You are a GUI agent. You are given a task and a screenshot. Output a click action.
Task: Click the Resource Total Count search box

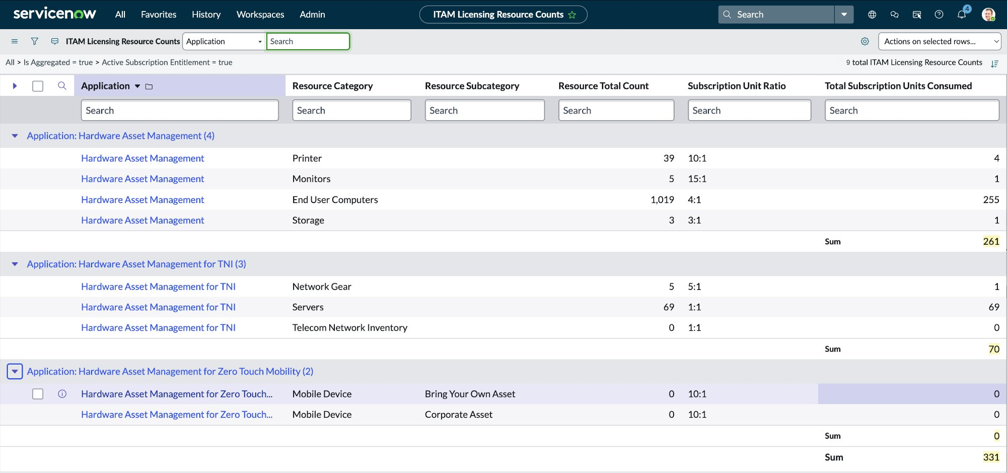(616, 110)
